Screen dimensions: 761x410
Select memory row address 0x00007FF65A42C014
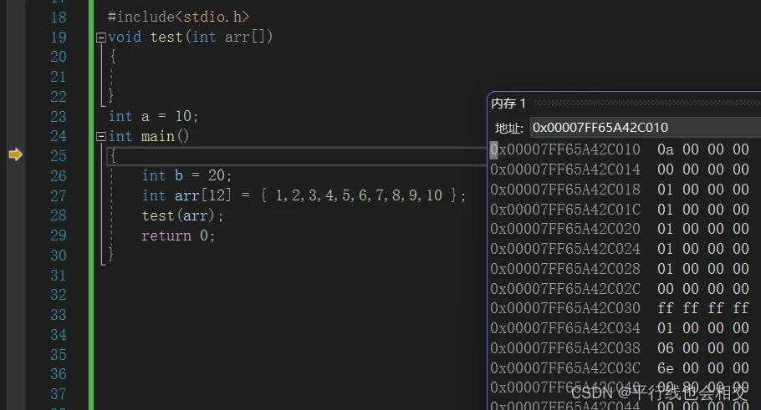565,170
